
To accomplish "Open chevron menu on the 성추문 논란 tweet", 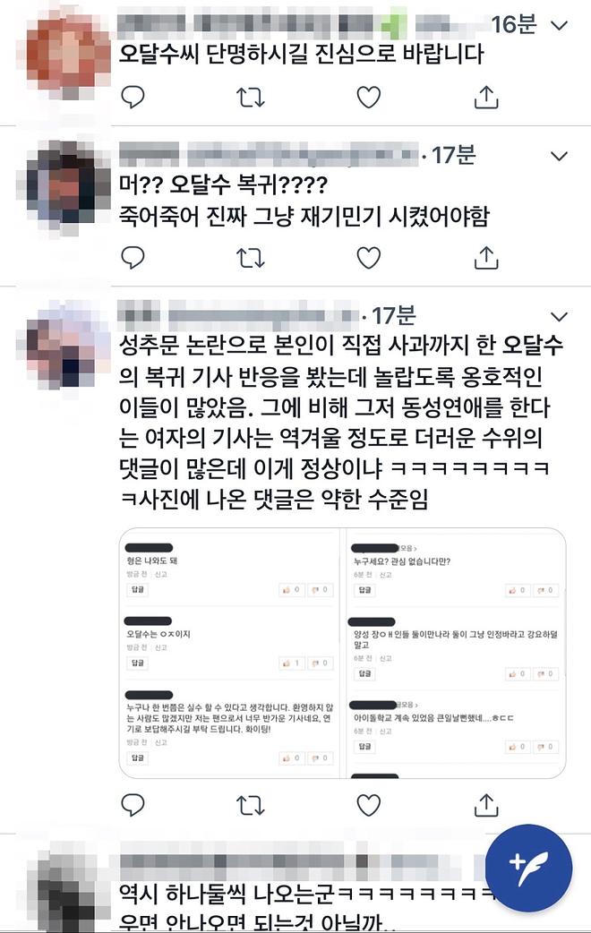I will [x=560, y=317].
